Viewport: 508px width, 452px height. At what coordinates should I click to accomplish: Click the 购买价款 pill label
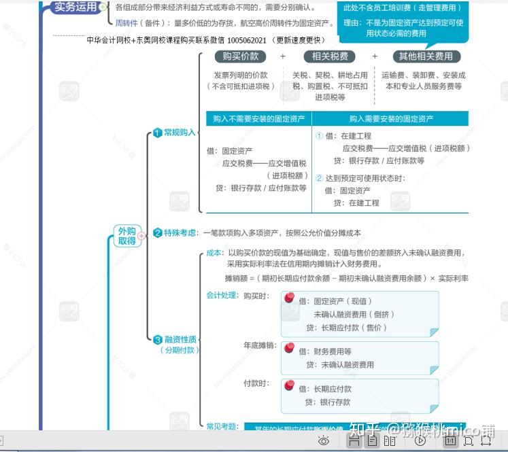pyautogui.click(x=240, y=56)
